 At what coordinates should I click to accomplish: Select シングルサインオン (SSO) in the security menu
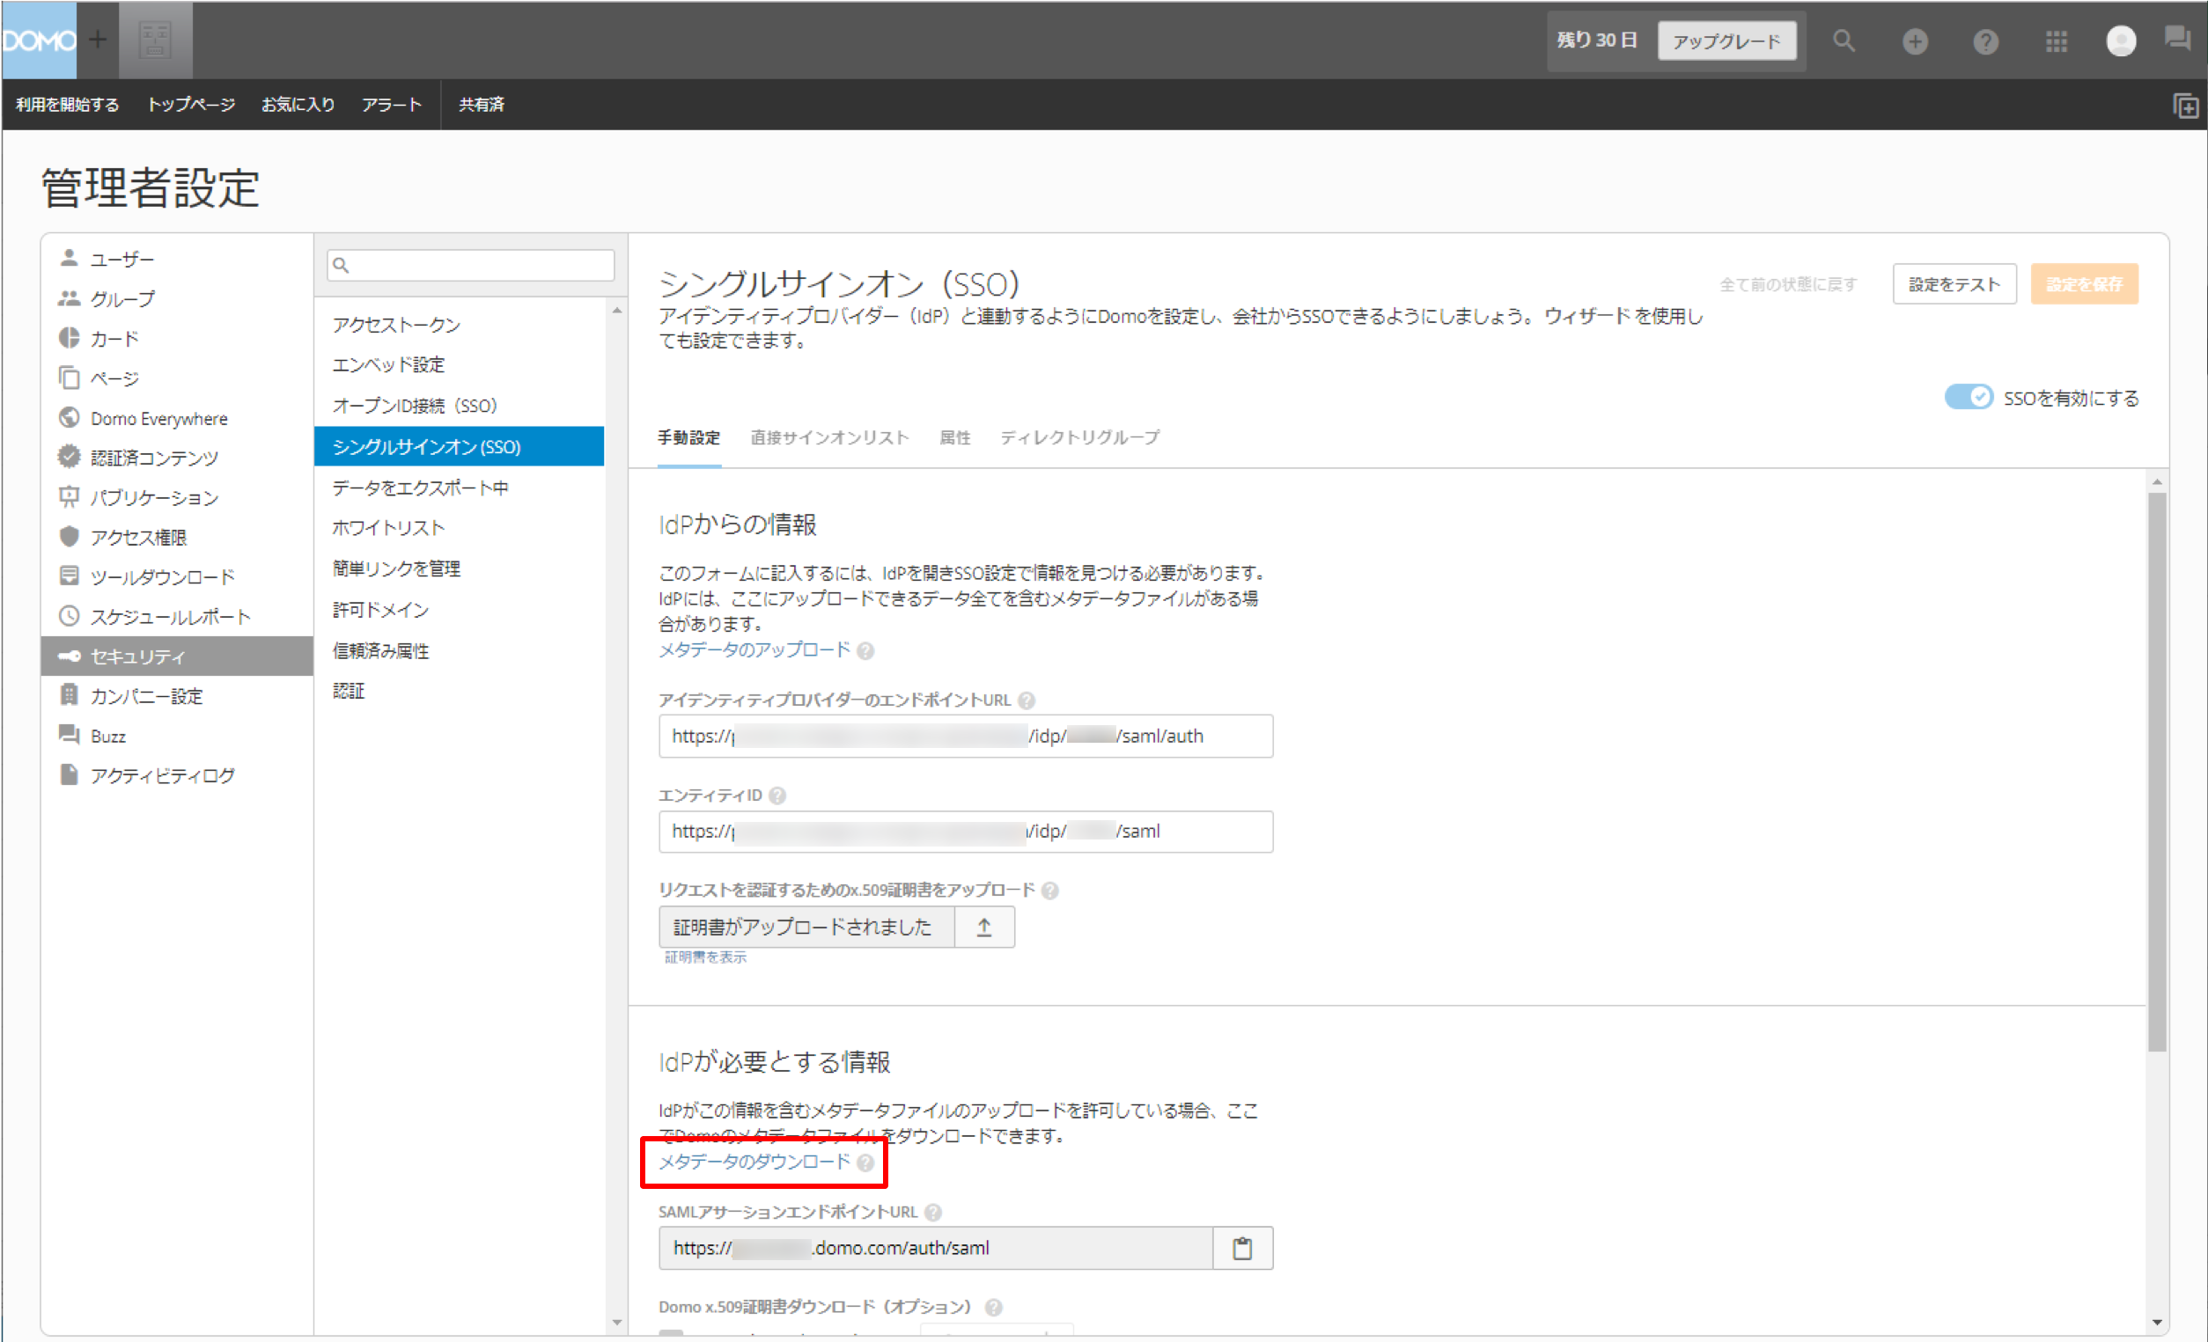point(459,446)
